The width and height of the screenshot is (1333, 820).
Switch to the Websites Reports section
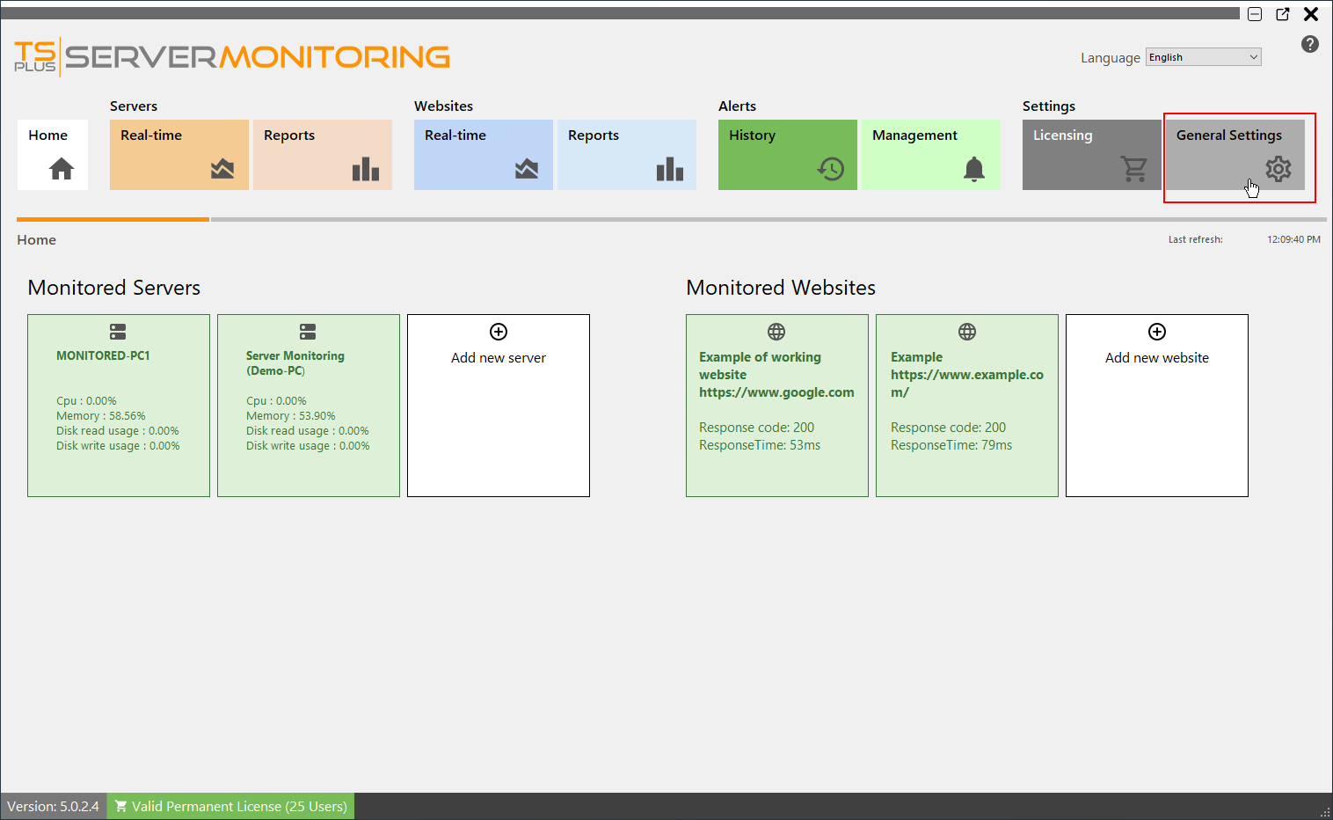[x=626, y=155]
